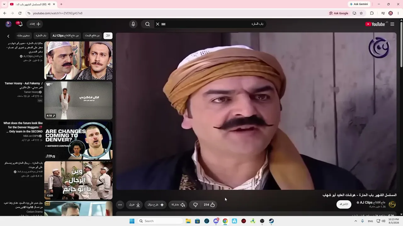Click the magnifier search button
This screenshot has height=226, width=403.
(x=147, y=24)
